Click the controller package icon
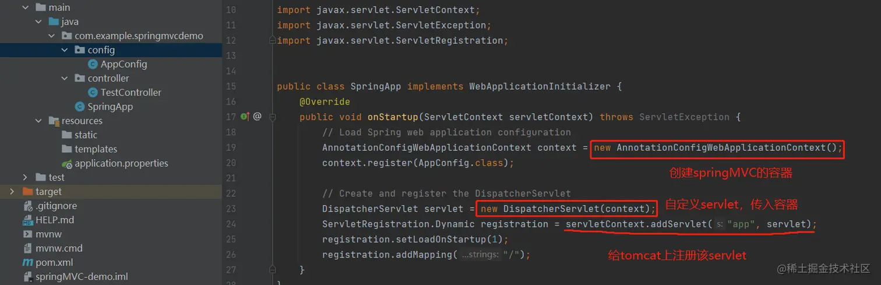This screenshot has height=285, width=881. pos(80,78)
